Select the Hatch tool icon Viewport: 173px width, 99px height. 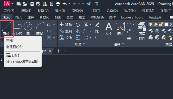[x=49, y=38]
